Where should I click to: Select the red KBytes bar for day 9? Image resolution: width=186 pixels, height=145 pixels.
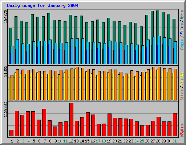click(55, 131)
